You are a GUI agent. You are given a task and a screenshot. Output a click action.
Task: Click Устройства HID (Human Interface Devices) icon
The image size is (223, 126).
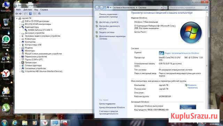pyautogui.click(x=23, y=72)
